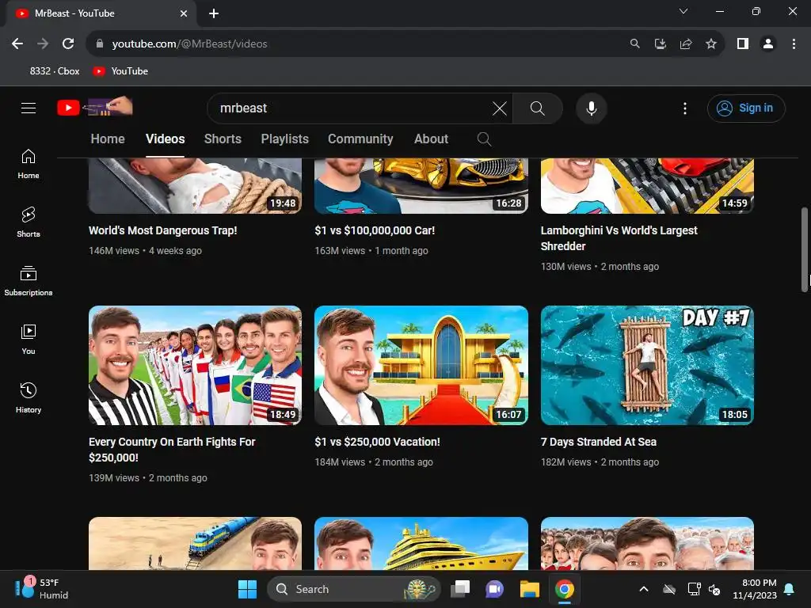Click the Sign in button
This screenshot has width=811, height=608.
pos(746,108)
